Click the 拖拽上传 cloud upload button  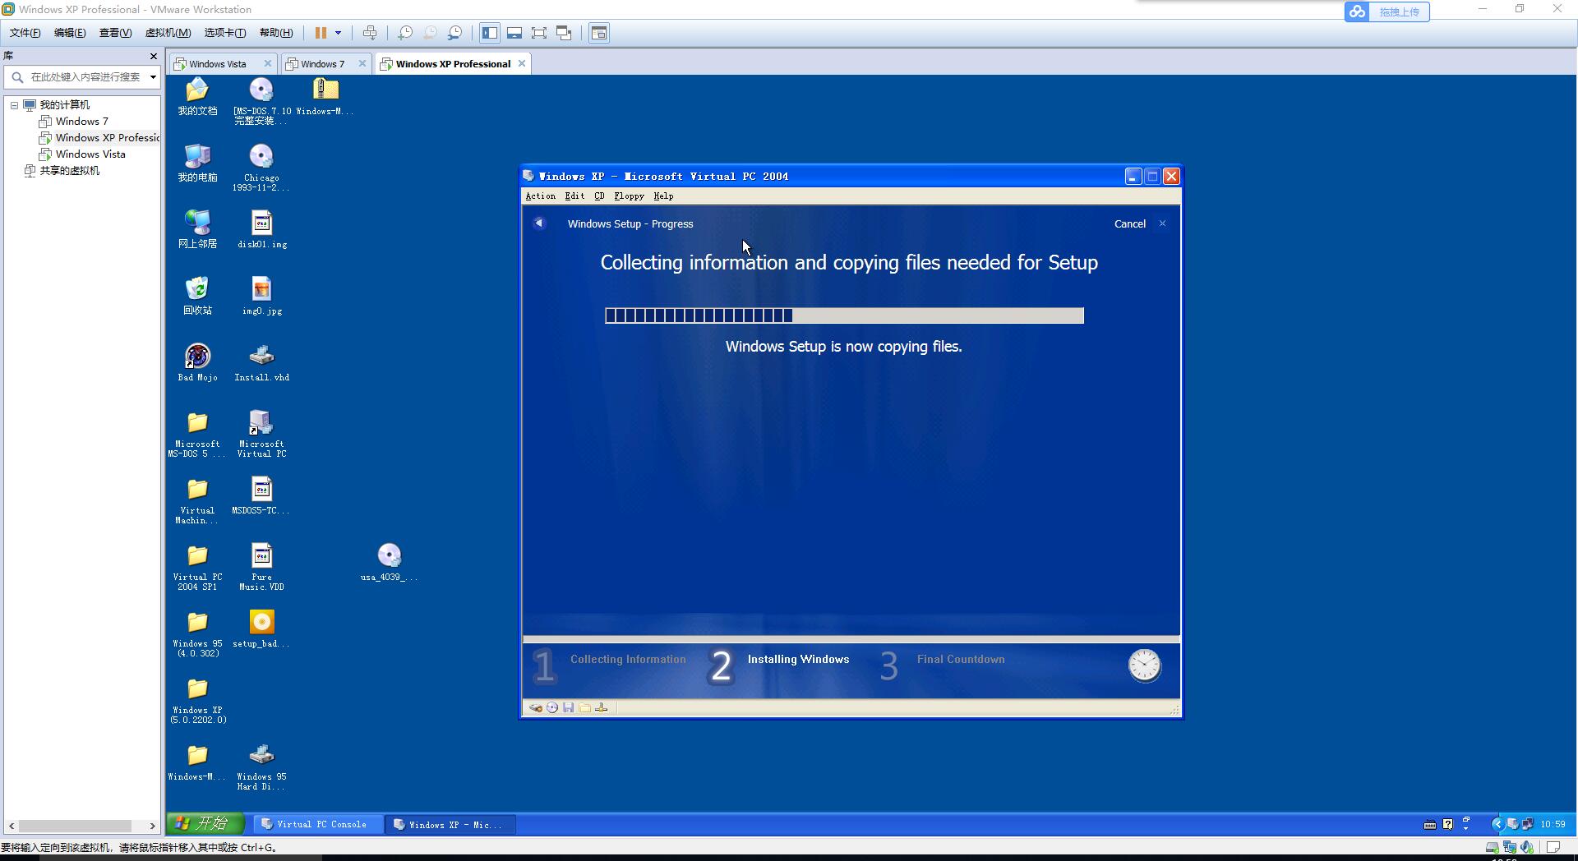point(1387,12)
